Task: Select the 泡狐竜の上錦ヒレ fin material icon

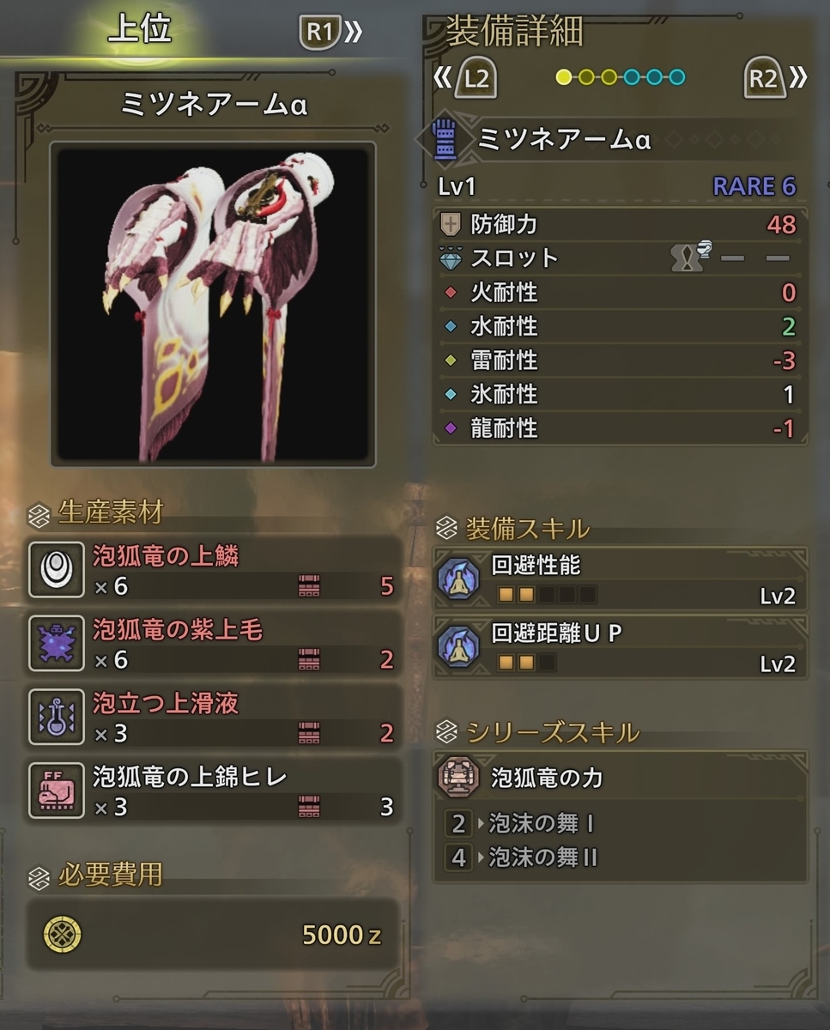Action: (x=57, y=791)
